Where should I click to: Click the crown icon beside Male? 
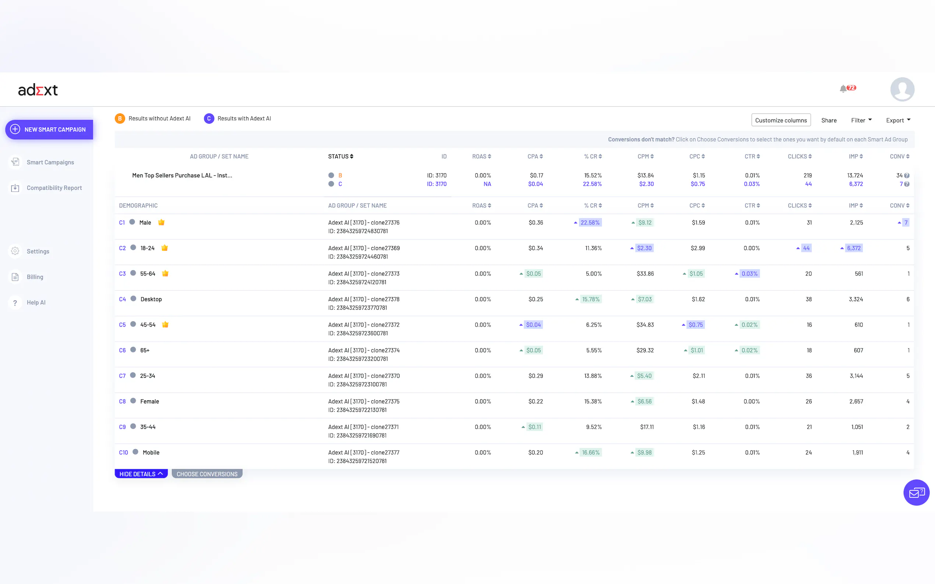tap(161, 222)
